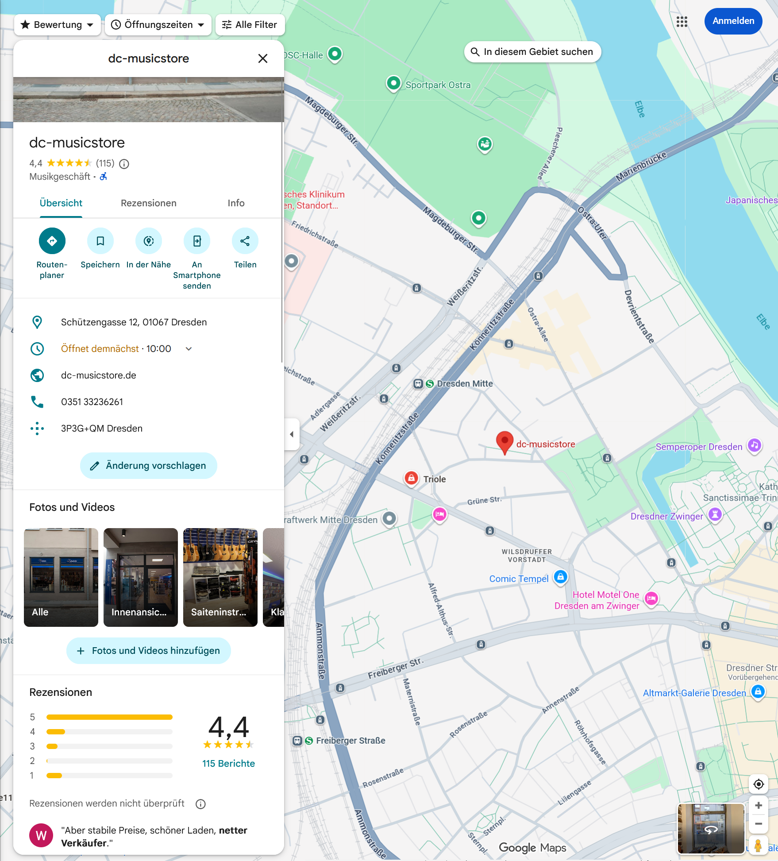Switch to the Info tab
778x861 pixels.
(x=236, y=203)
